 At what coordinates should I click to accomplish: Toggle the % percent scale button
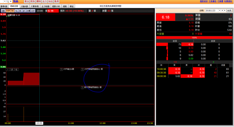tap(16, 11)
